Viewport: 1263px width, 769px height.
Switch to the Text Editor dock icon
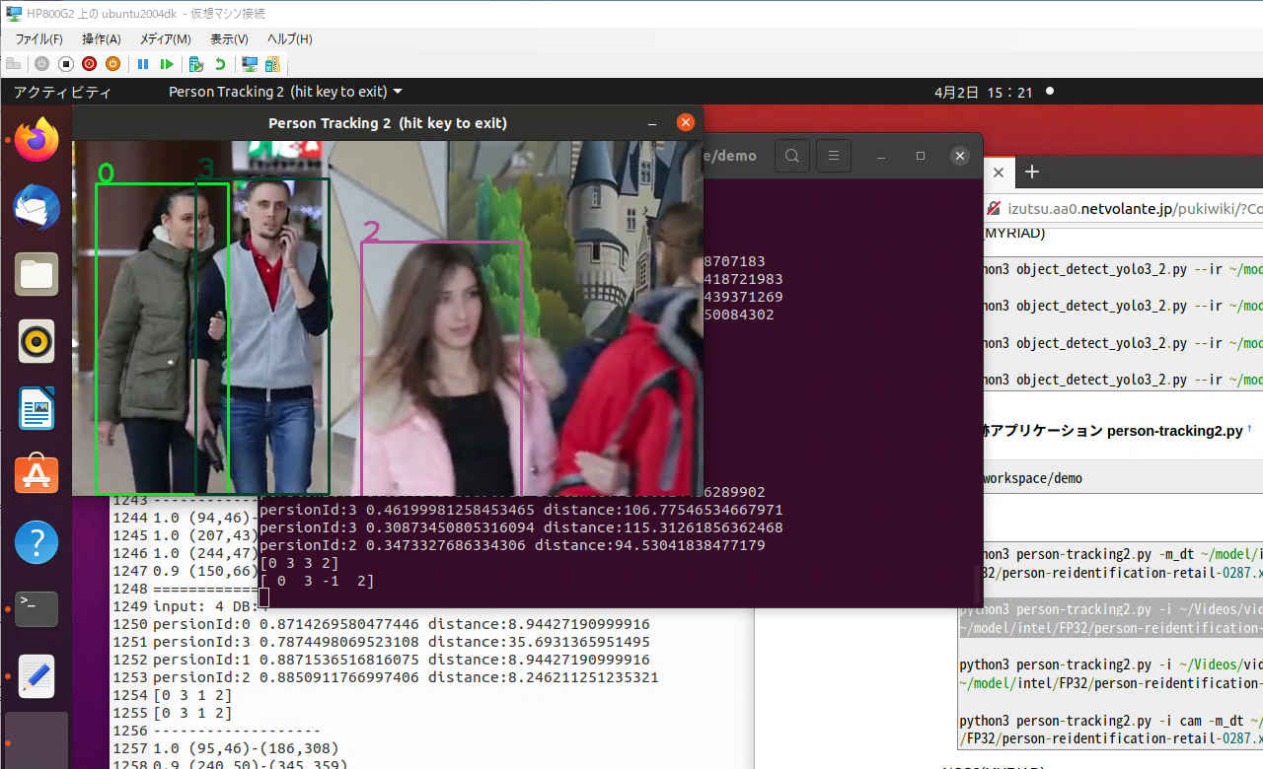[37, 676]
